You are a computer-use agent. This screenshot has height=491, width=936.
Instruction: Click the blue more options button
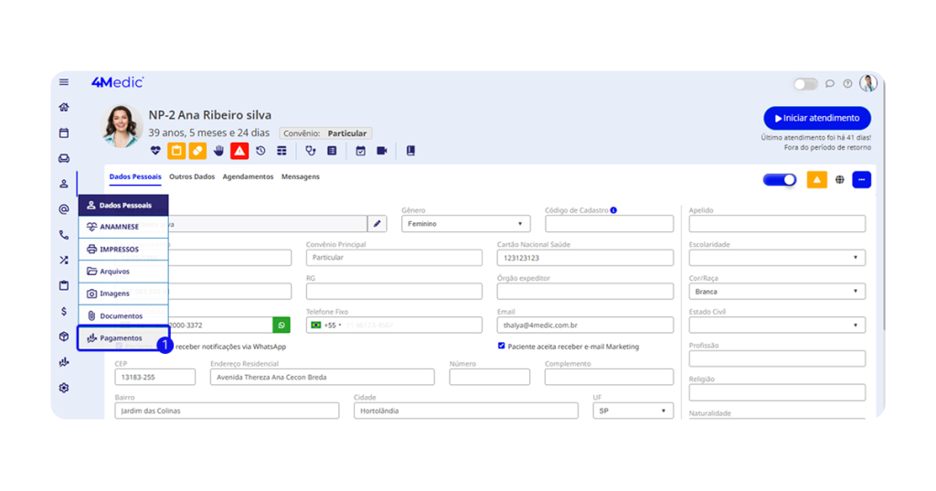tap(861, 180)
